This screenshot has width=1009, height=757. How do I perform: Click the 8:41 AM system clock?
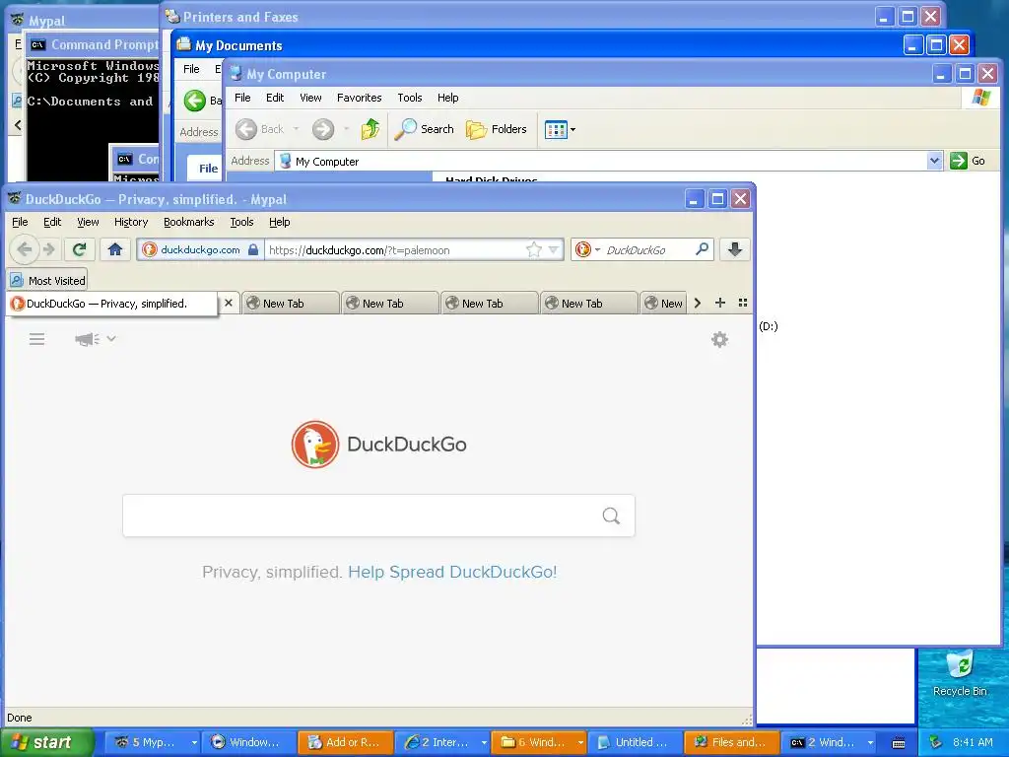coord(973,742)
